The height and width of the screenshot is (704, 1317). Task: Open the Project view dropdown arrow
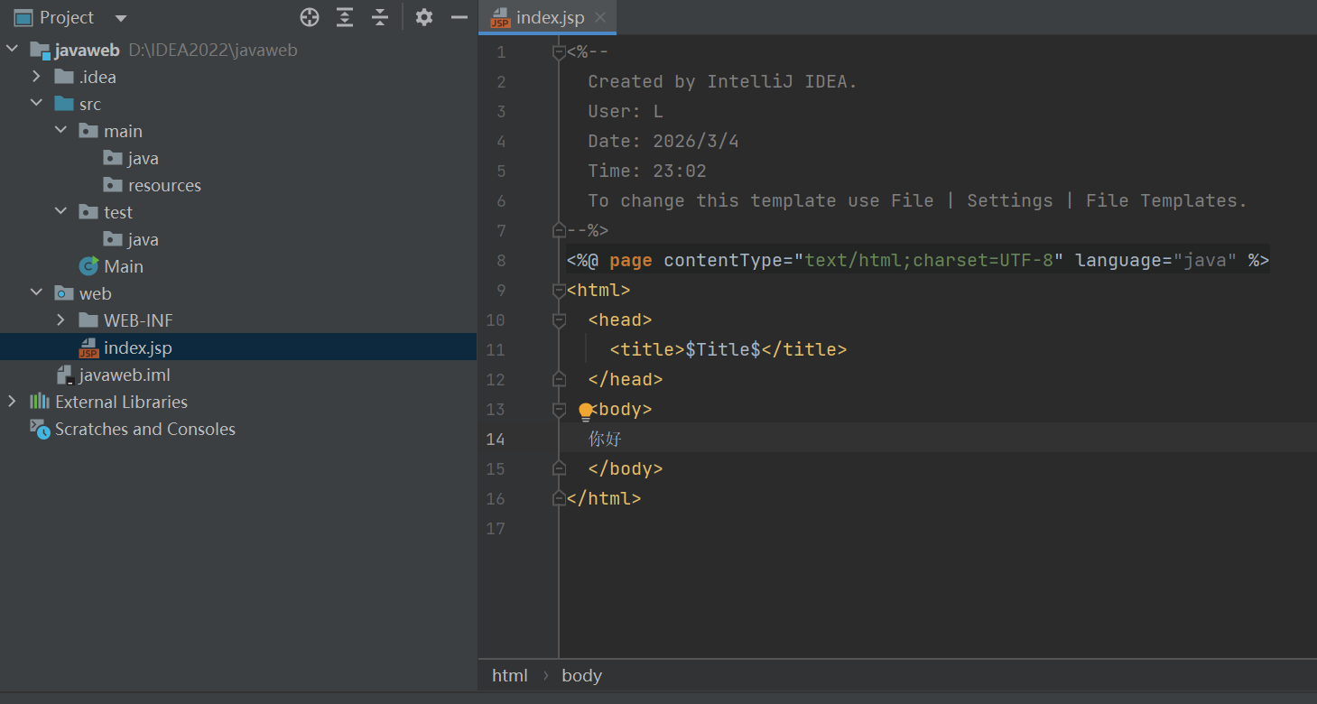[121, 18]
